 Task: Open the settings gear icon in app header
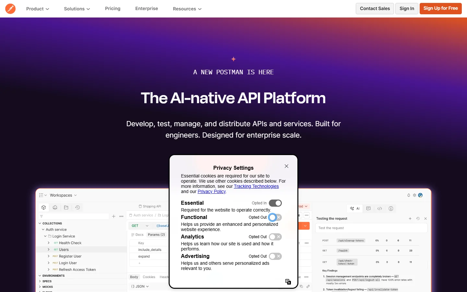414,195
